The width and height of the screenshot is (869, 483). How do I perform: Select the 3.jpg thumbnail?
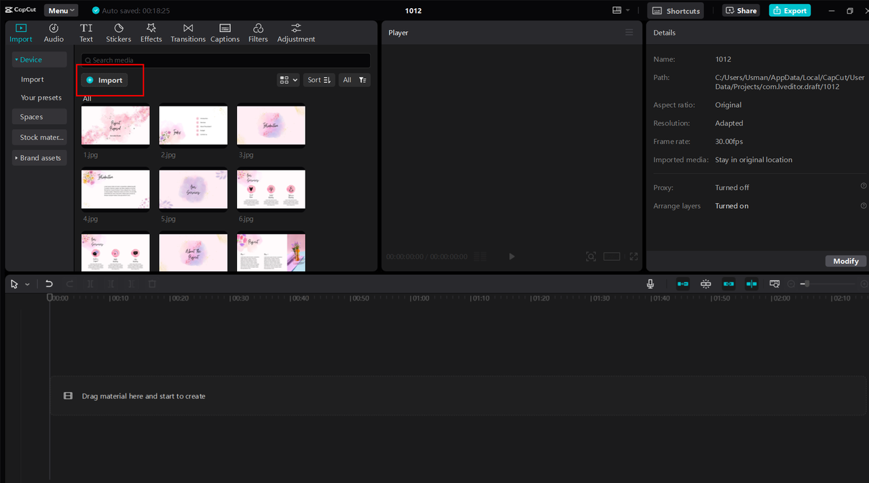(271, 126)
